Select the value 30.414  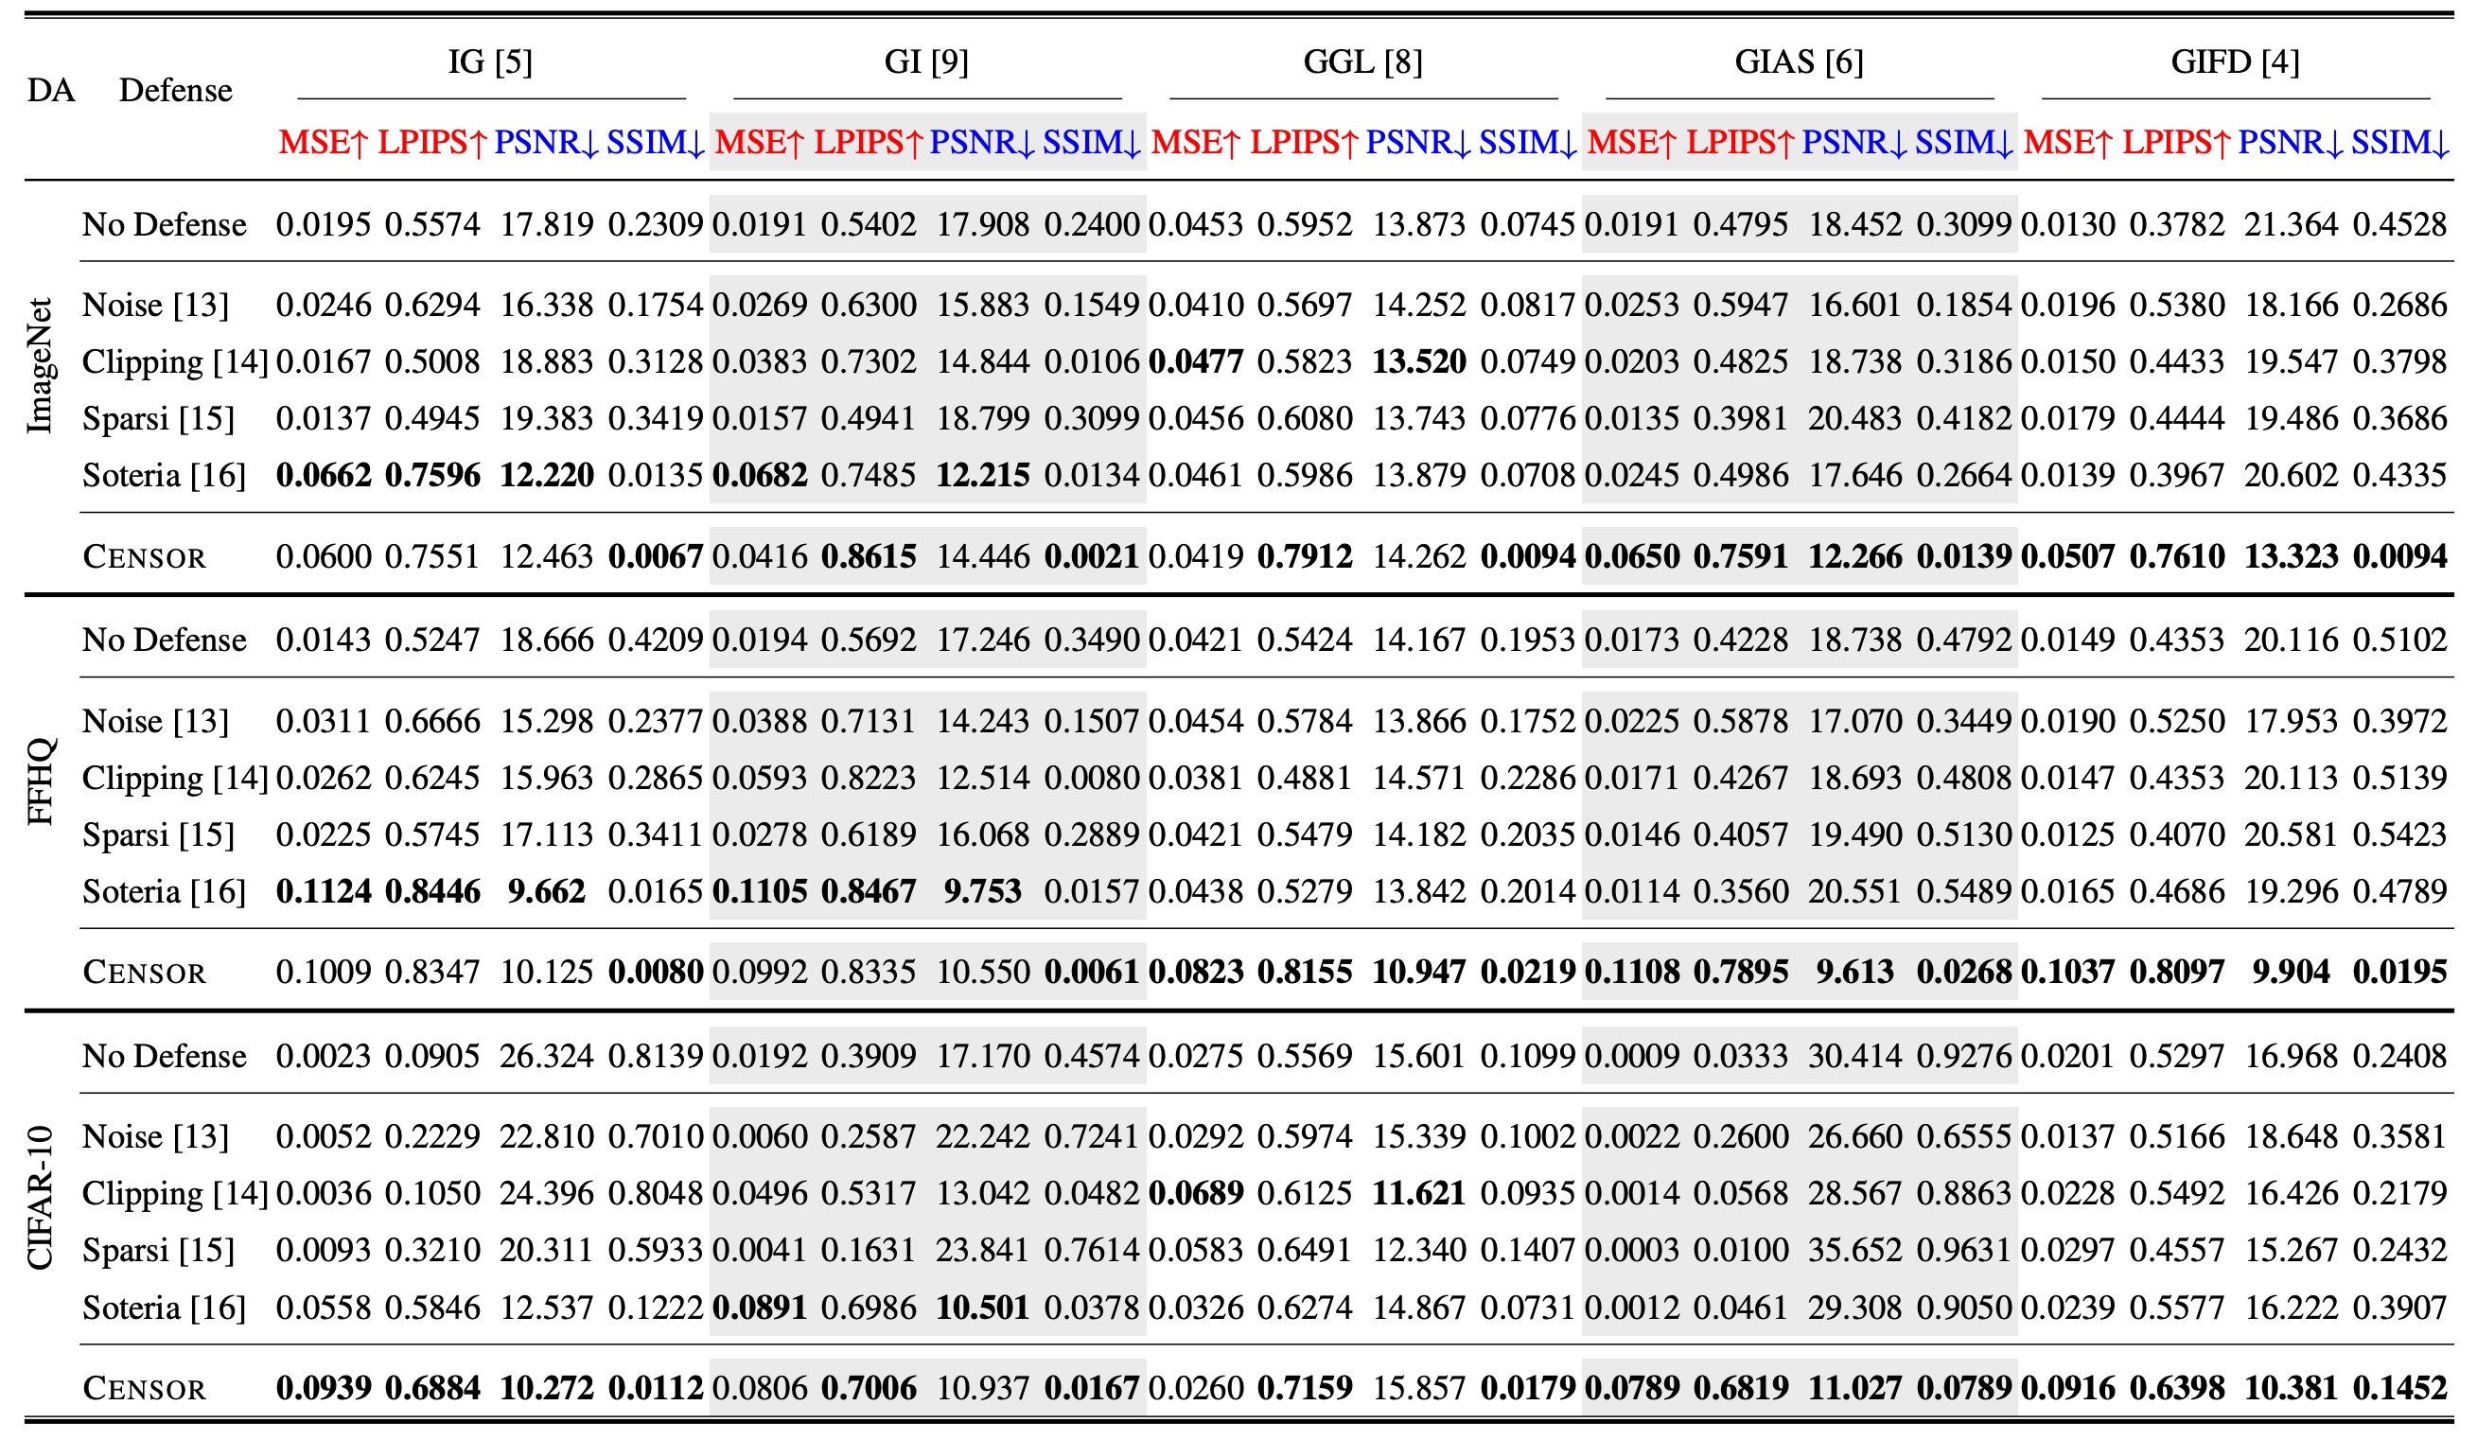[x=1854, y=1057]
